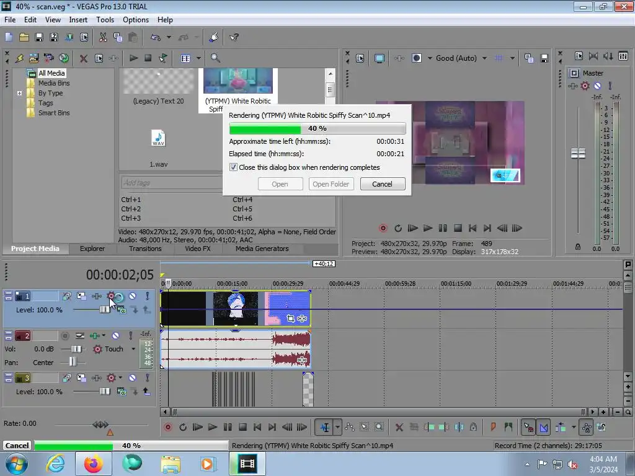Open track 3 FX dropdown arrow
This screenshot has height=476, width=635.
[120, 377]
